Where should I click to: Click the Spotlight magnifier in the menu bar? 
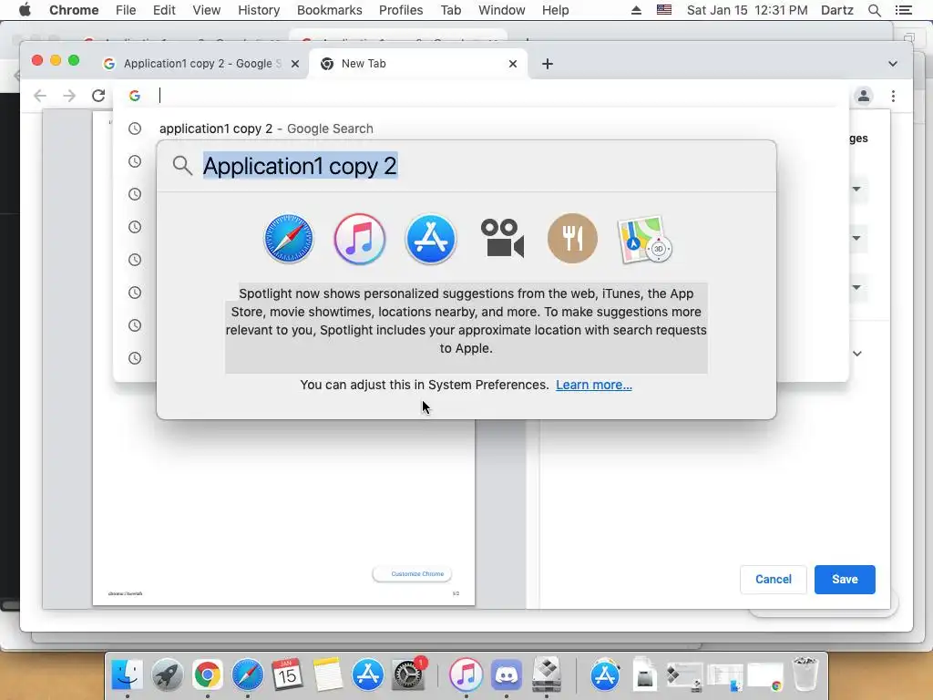(874, 10)
